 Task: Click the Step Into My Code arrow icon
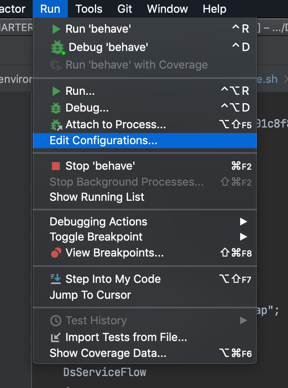click(55, 279)
